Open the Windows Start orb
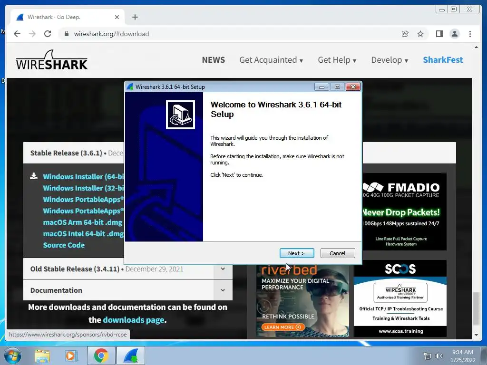Image resolution: width=487 pixels, height=365 pixels. (13, 355)
